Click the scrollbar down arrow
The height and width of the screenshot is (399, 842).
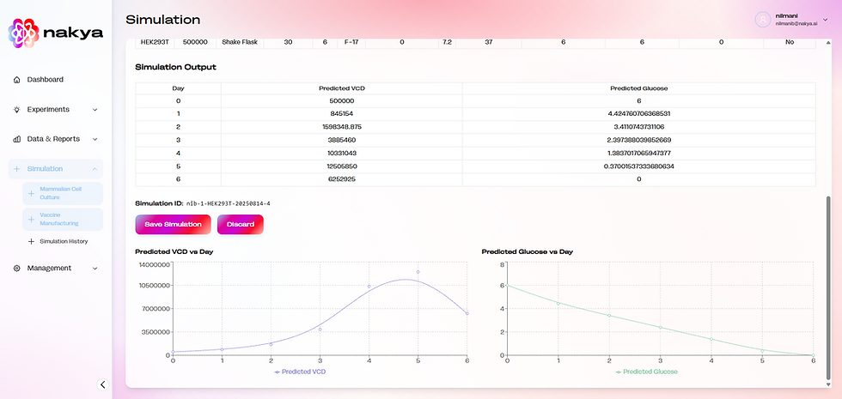pyautogui.click(x=828, y=384)
